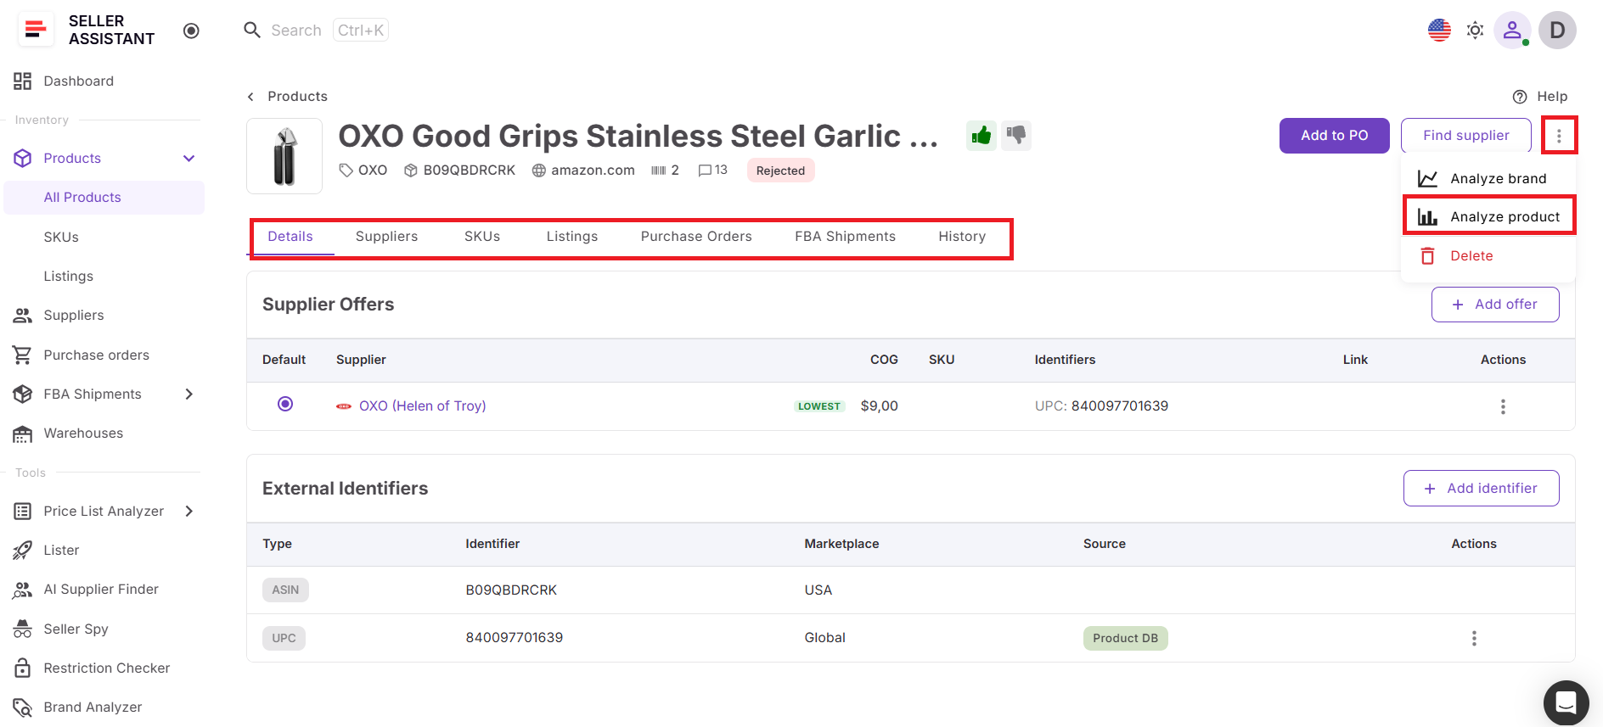Mark product with thumbs down
This screenshot has height=727, width=1603.
pyautogui.click(x=1016, y=135)
